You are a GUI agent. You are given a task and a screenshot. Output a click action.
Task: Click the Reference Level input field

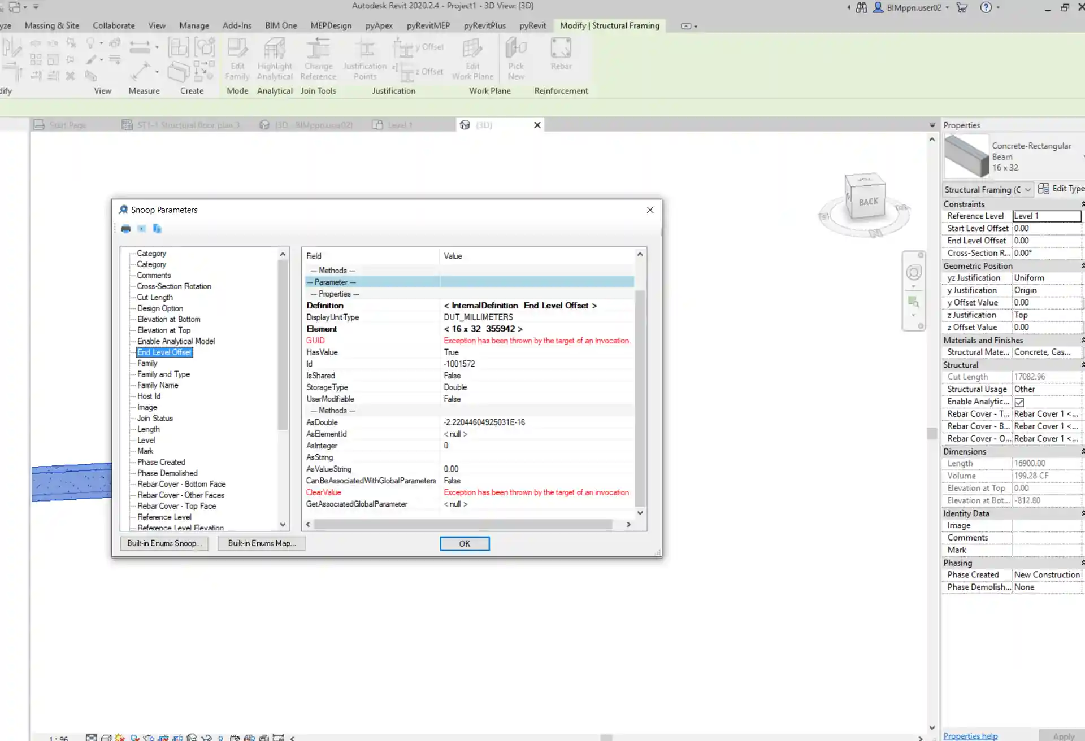(x=1046, y=216)
